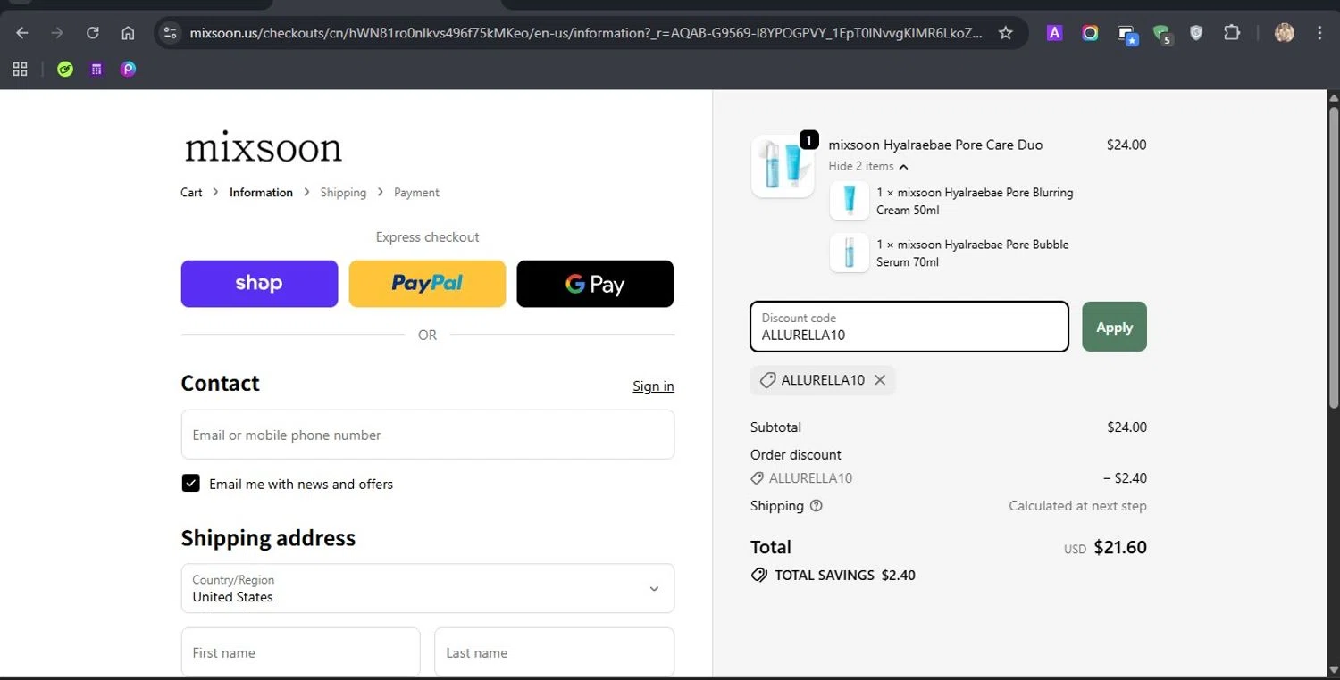Click the browser address bar URL
Image resolution: width=1340 pixels, height=680 pixels.
[x=586, y=33]
